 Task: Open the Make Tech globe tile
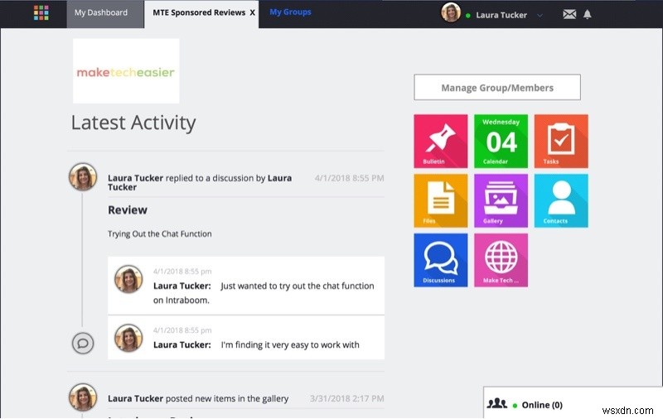click(x=501, y=260)
